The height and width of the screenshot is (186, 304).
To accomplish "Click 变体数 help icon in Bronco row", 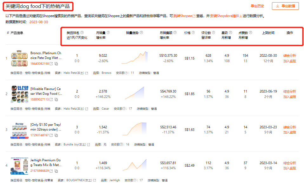I will coord(126,73).
